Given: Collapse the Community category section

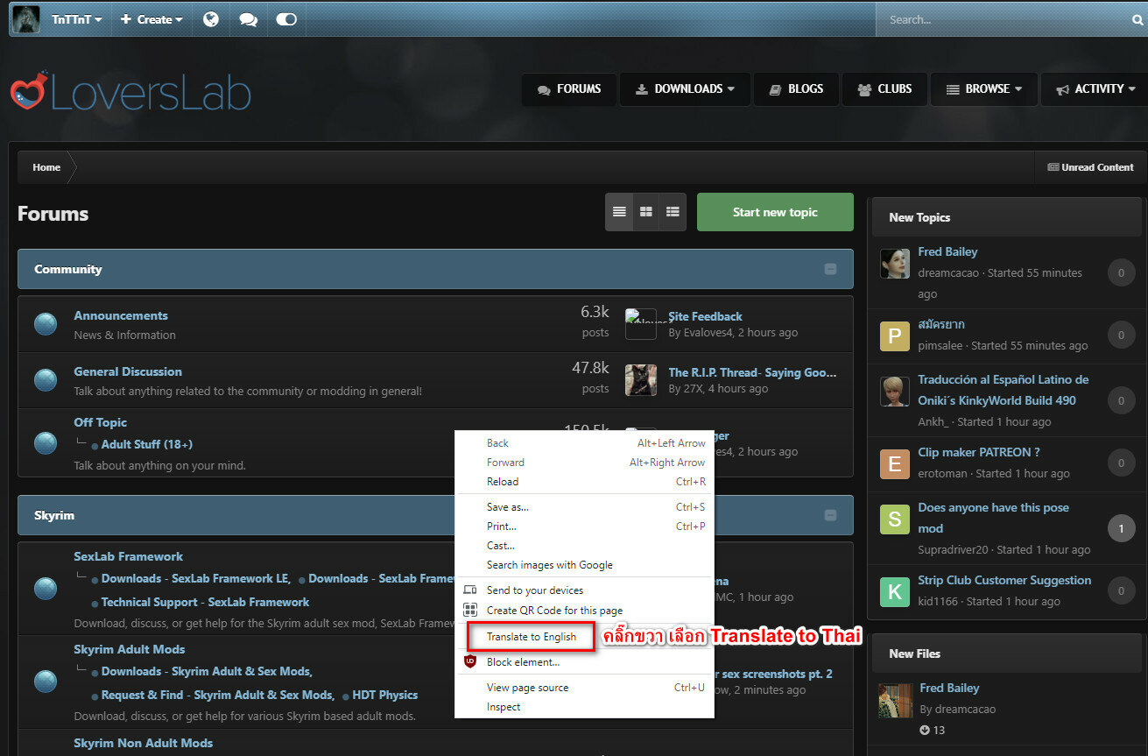Looking at the screenshot, I should (x=830, y=269).
